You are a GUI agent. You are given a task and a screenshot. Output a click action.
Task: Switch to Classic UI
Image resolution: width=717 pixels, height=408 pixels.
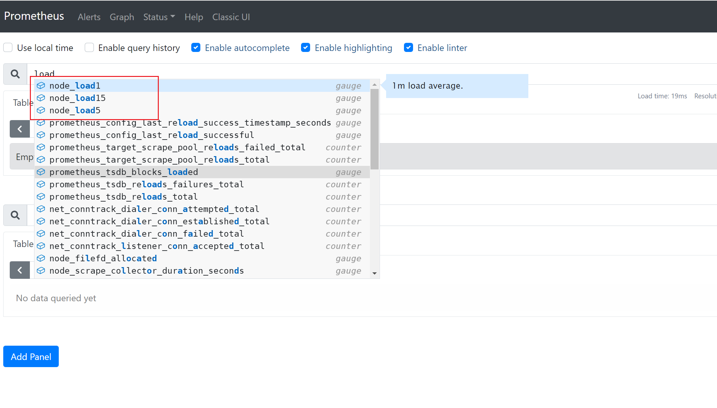click(x=231, y=17)
